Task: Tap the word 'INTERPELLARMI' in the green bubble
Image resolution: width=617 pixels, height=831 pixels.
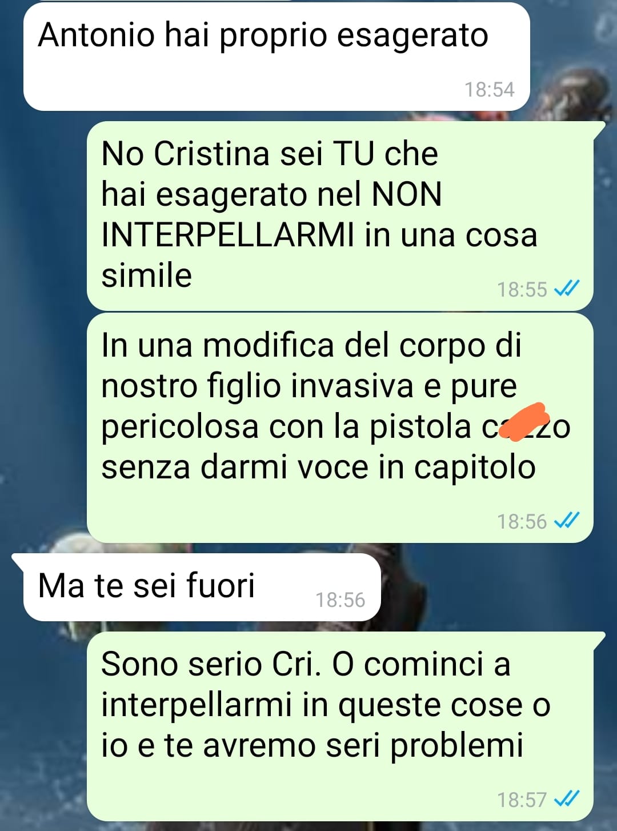Action: pyautogui.click(x=227, y=235)
